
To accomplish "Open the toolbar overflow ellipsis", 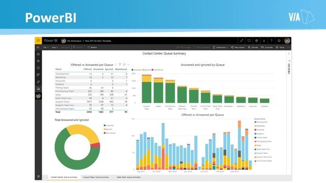I will click(288, 47).
